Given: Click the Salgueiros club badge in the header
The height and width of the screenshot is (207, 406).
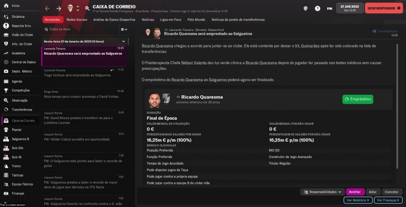Looking at the screenshot, I should pos(70,8).
